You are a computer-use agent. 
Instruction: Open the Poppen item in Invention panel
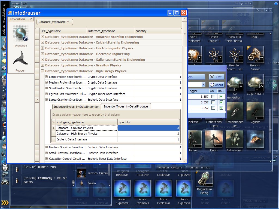(20, 62)
